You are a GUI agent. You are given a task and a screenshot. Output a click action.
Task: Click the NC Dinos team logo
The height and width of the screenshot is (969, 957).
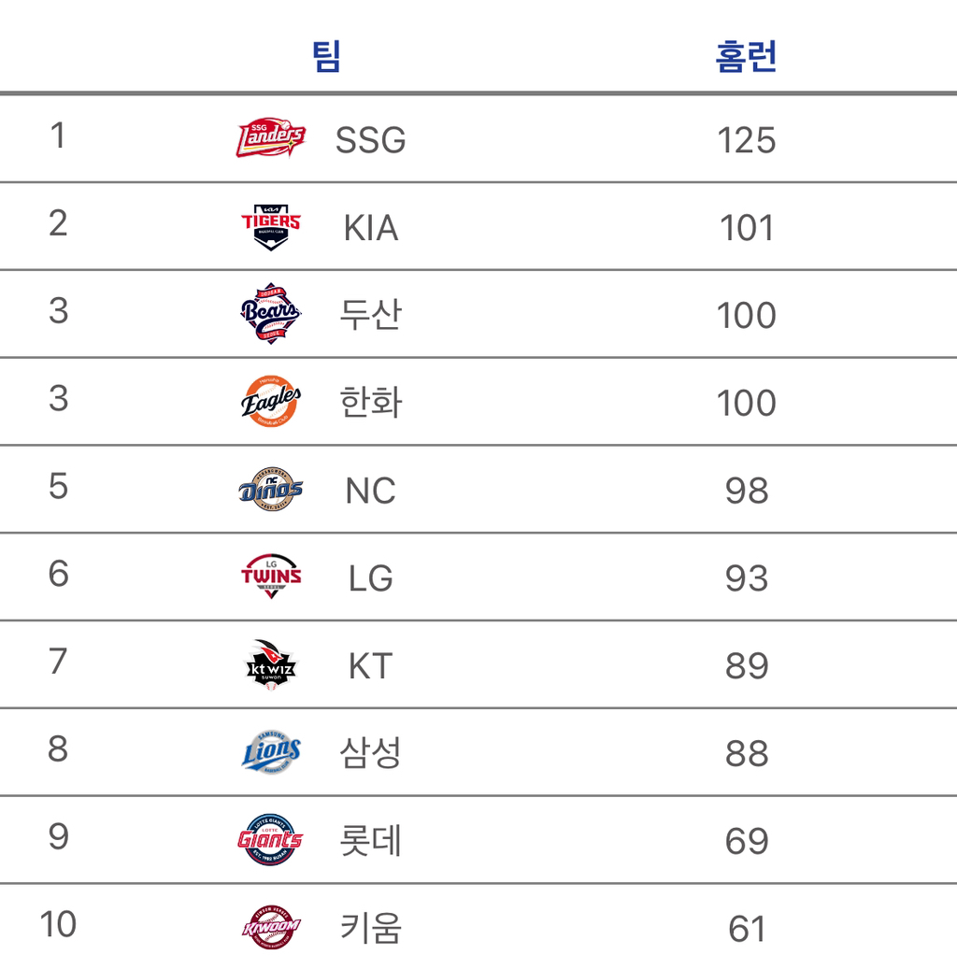pyautogui.click(x=271, y=489)
